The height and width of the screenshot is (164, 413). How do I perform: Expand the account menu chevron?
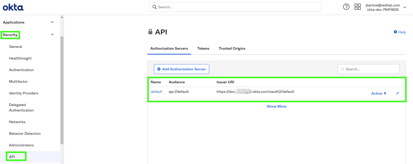pos(405,7)
